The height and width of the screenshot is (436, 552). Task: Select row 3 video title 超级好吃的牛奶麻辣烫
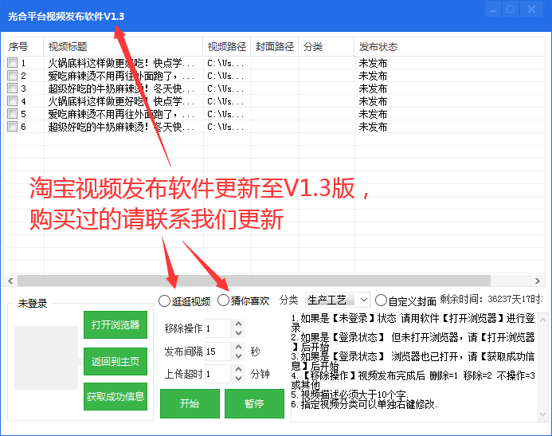click(121, 88)
